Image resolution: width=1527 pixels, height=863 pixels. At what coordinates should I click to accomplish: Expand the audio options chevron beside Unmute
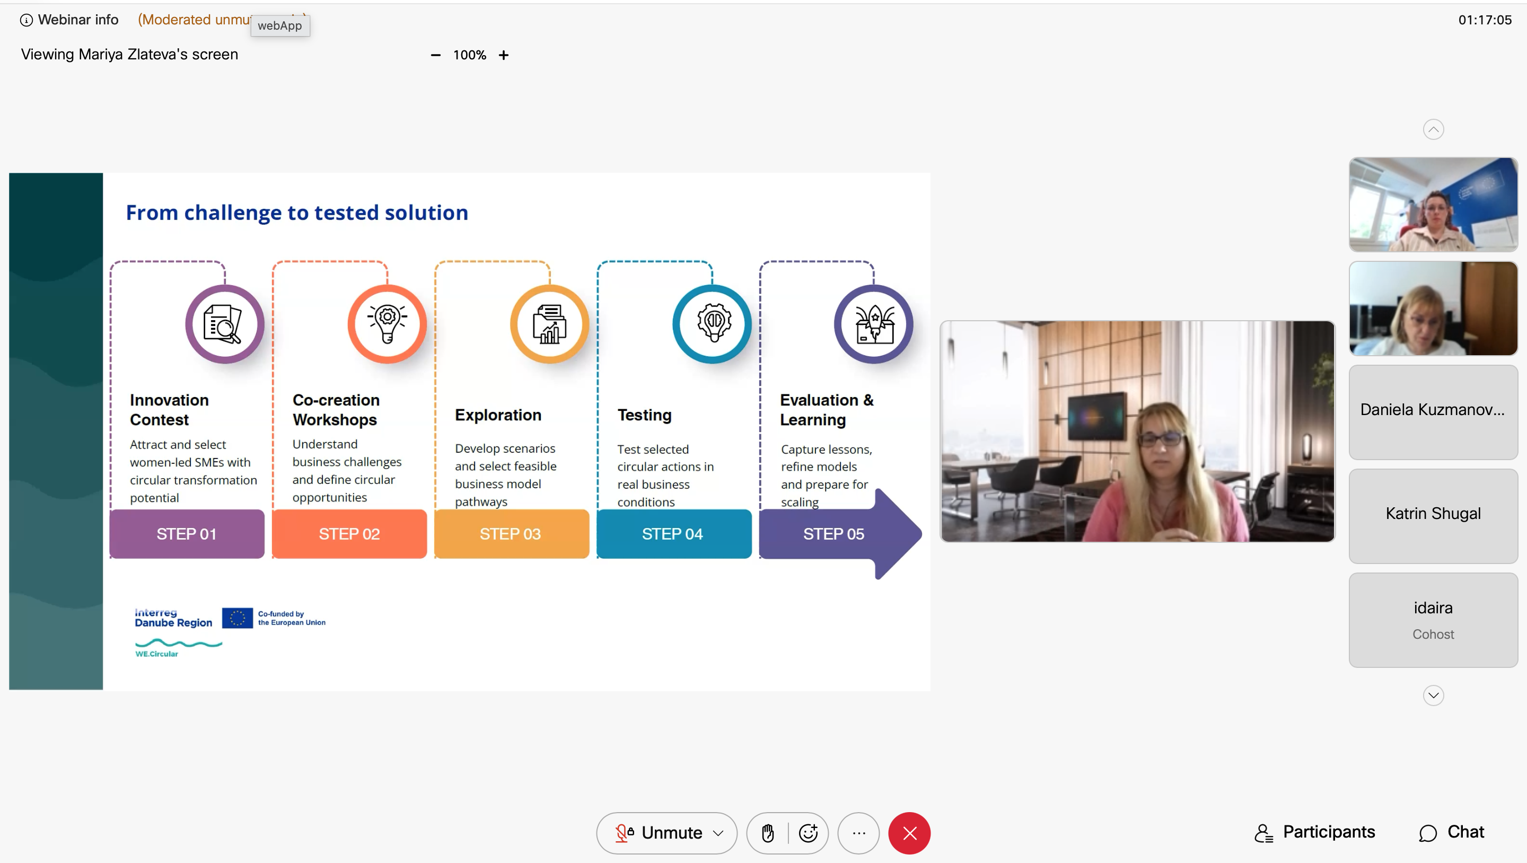tap(718, 833)
